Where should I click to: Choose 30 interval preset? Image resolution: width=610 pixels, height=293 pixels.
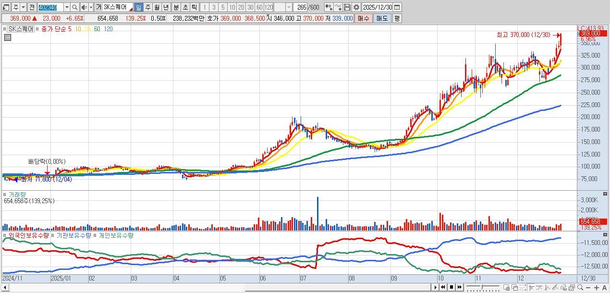pyautogui.click(x=250, y=7)
